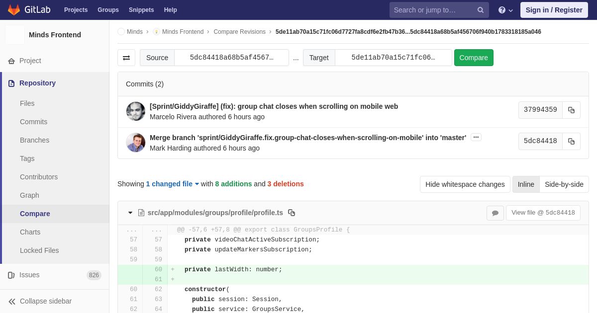Open Snippets in top navigation
Viewport: 597px width, 313px height.
pyautogui.click(x=141, y=10)
